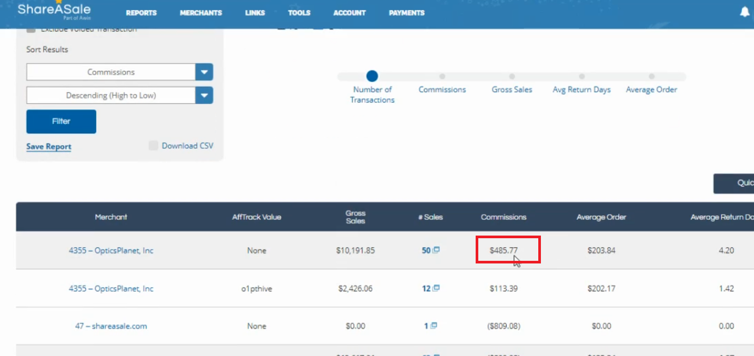This screenshot has height=356, width=754.
Task: Open sales detail popup icon beside 12
Action: pos(436,288)
